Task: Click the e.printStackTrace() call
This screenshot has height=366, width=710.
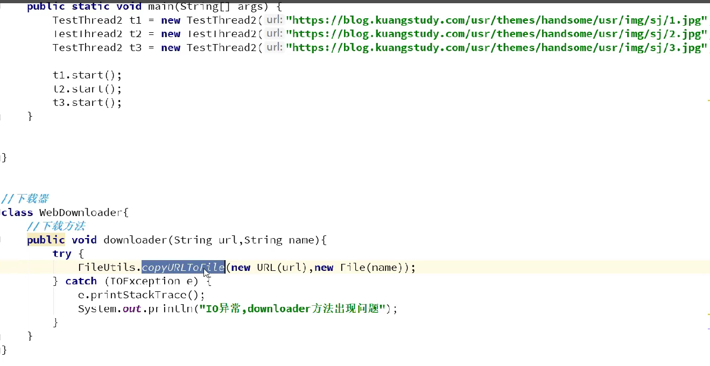Action: [142, 295]
